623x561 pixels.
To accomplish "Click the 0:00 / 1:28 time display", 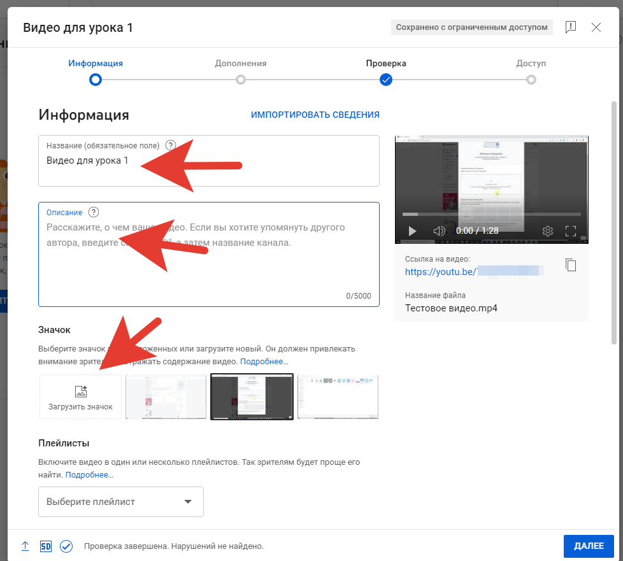I will point(476,231).
